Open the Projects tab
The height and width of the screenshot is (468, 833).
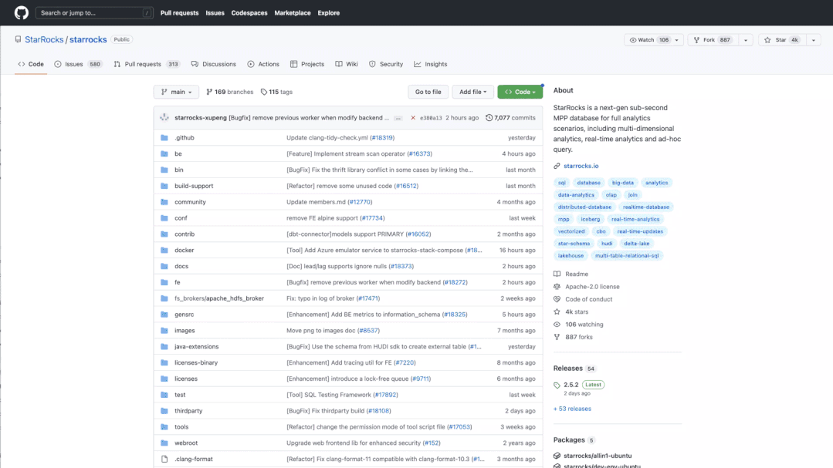coord(307,64)
